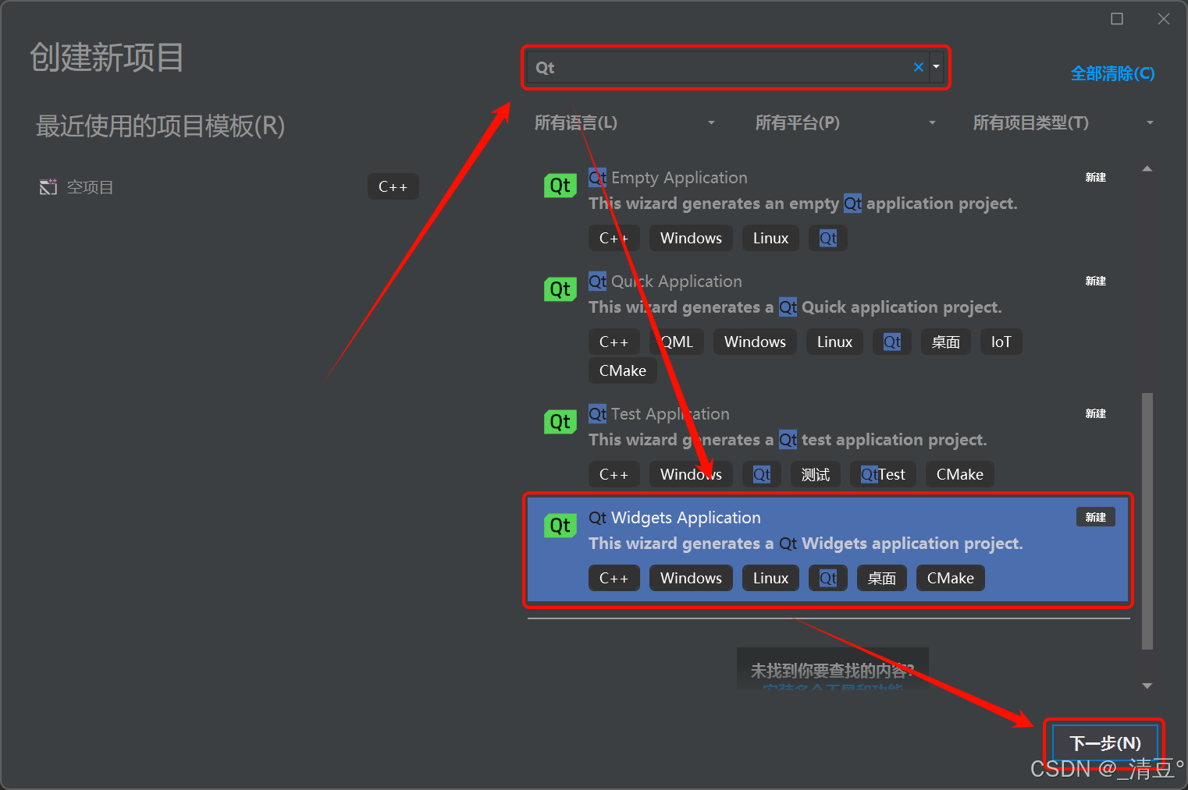Click the 新建 badge on Quick Application
Viewport: 1188px width, 790px height.
click(x=1096, y=281)
